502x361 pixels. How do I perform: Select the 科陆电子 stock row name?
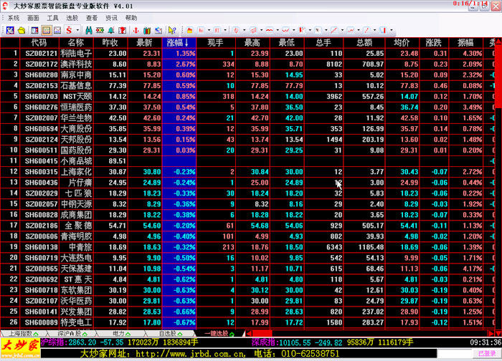[x=76, y=54]
